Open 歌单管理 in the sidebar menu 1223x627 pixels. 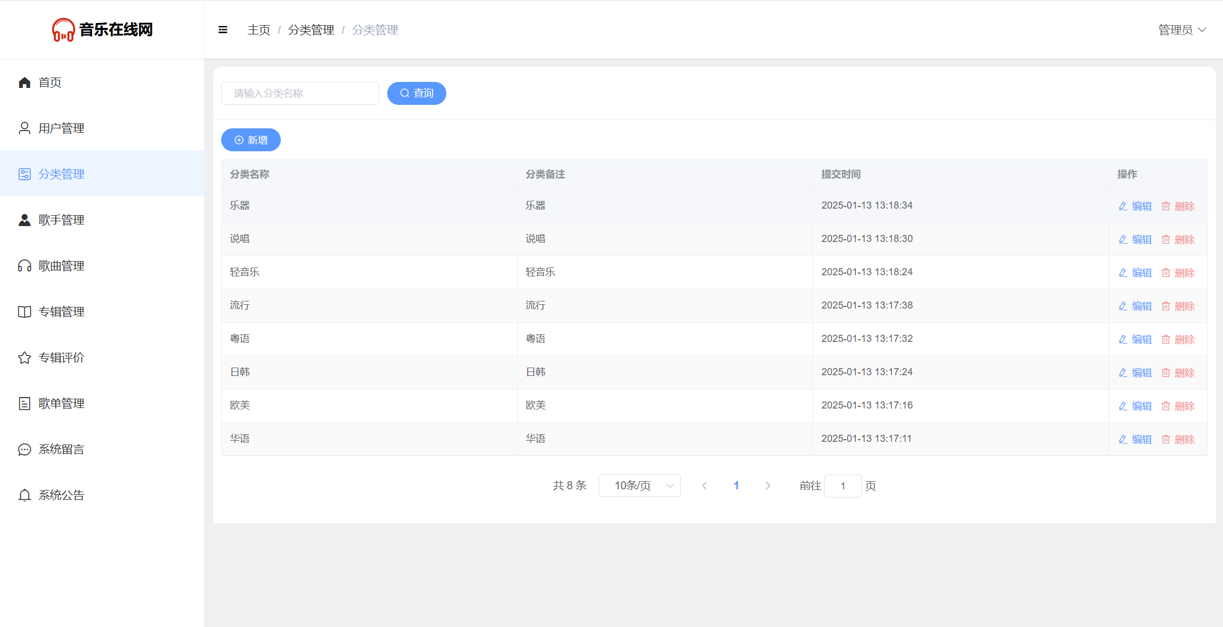[61, 404]
